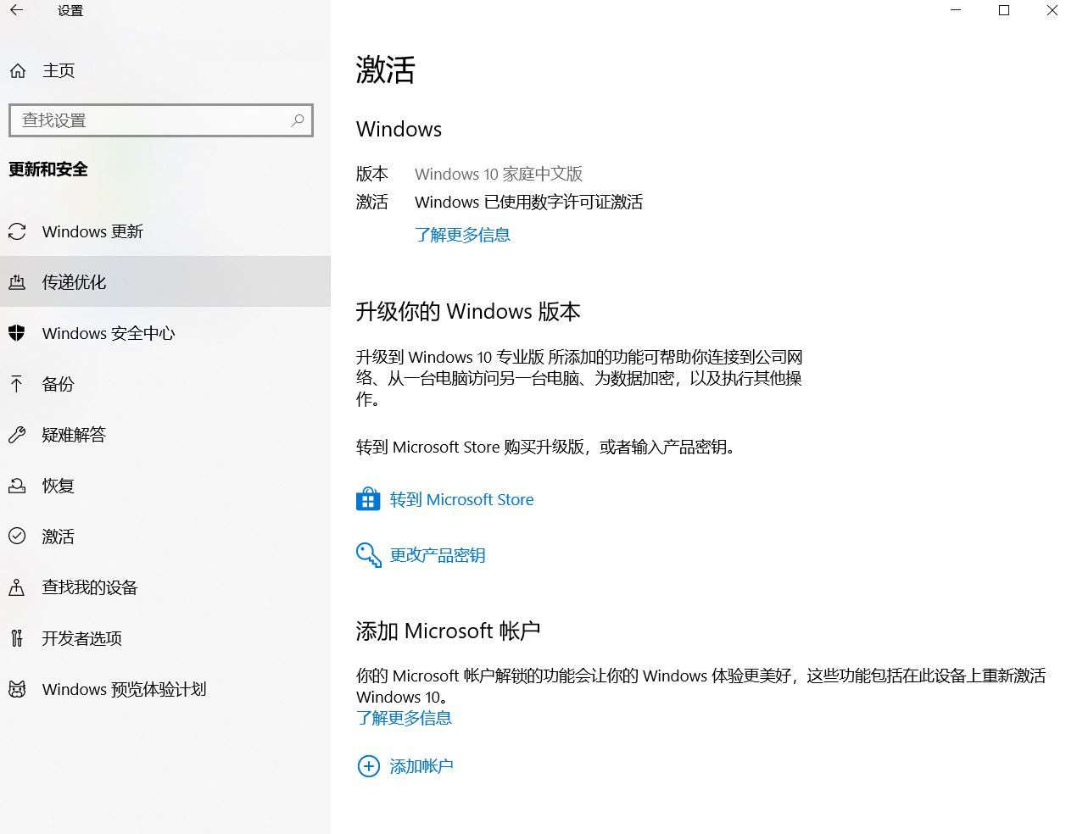Image resolution: width=1066 pixels, height=834 pixels.
Task: Maximize the 设置 window
Action: tap(1004, 11)
